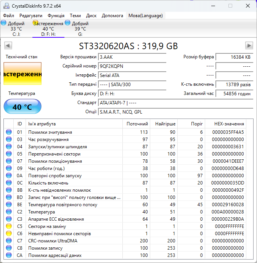
Task: Click the serial number field 9QF2KQPN
Action: pos(132,66)
